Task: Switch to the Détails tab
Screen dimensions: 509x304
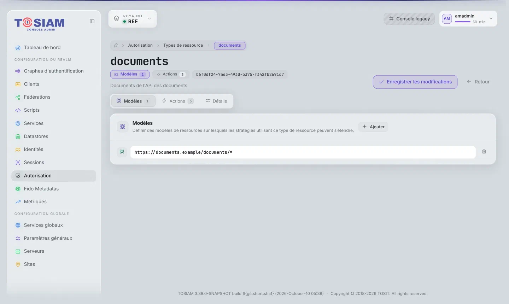Action: [x=216, y=101]
